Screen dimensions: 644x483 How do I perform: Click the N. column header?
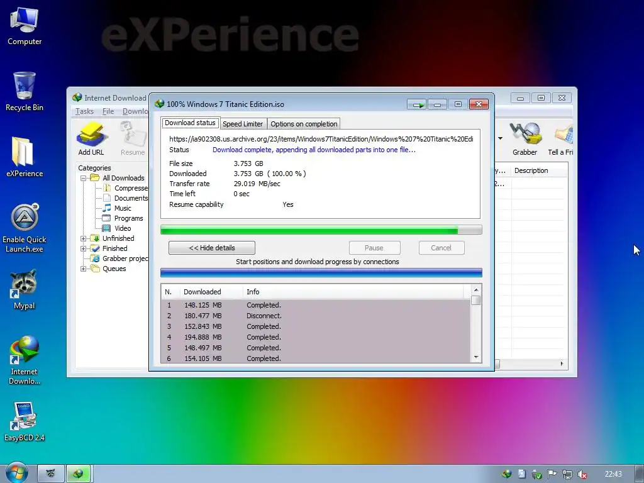coord(170,292)
